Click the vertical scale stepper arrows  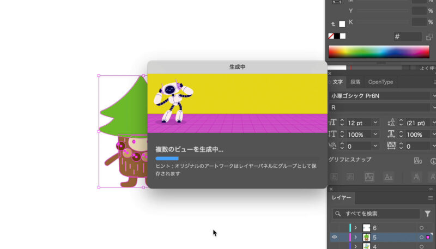pos(342,134)
